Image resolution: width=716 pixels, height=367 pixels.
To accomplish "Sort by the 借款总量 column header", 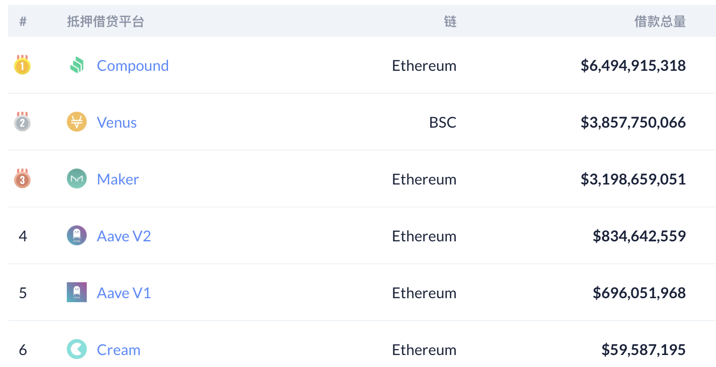I will click(660, 21).
